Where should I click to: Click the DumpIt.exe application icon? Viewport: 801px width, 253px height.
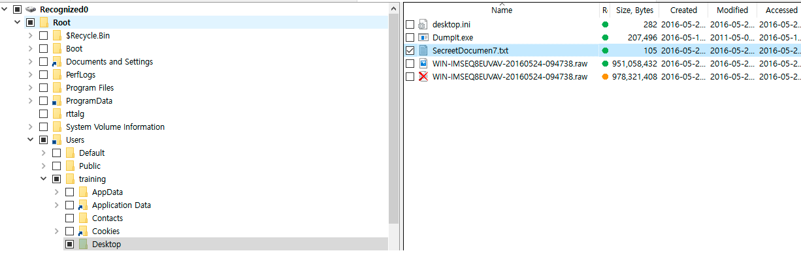[423, 38]
